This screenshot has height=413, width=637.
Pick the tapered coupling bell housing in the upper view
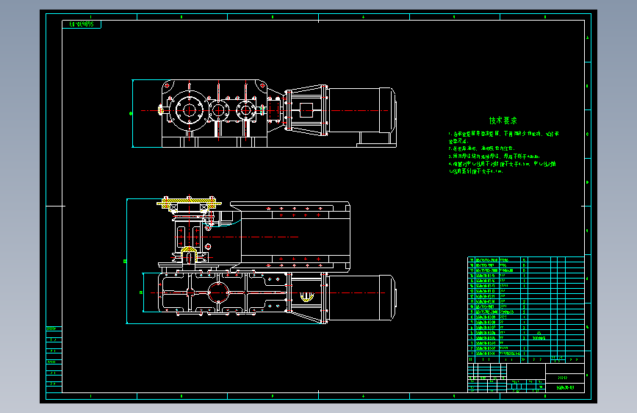click(x=306, y=110)
